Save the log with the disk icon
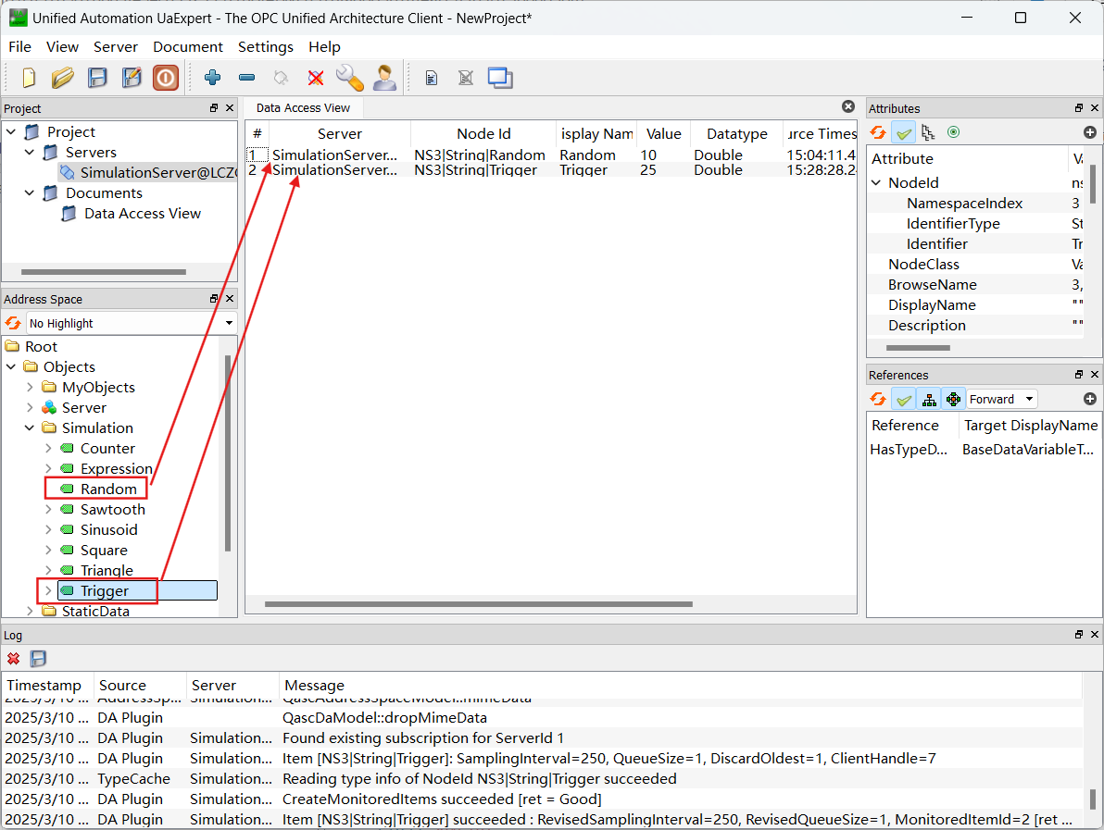Screen dimensions: 1104x830 tap(38, 659)
